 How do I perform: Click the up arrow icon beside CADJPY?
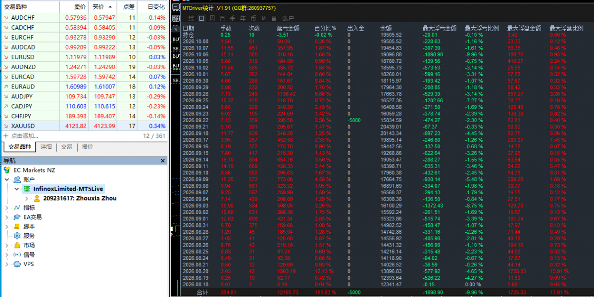(x=5, y=107)
